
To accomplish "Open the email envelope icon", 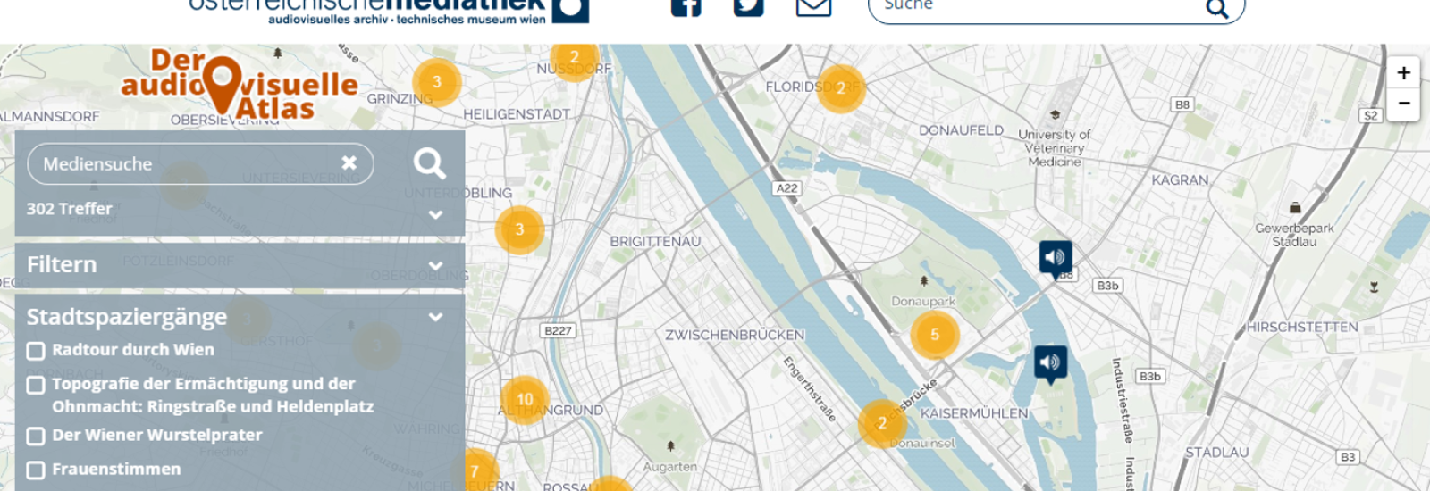I will pyautogui.click(x=813, y=7).
